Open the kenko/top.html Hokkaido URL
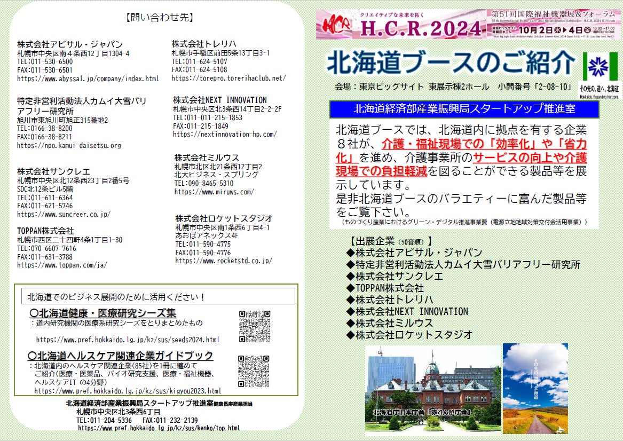This screenshot has width=623, height=441. (x=159, y=428)
